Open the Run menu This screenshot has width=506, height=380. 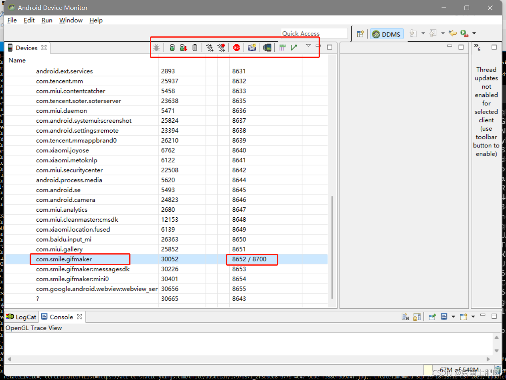point(47,20)
